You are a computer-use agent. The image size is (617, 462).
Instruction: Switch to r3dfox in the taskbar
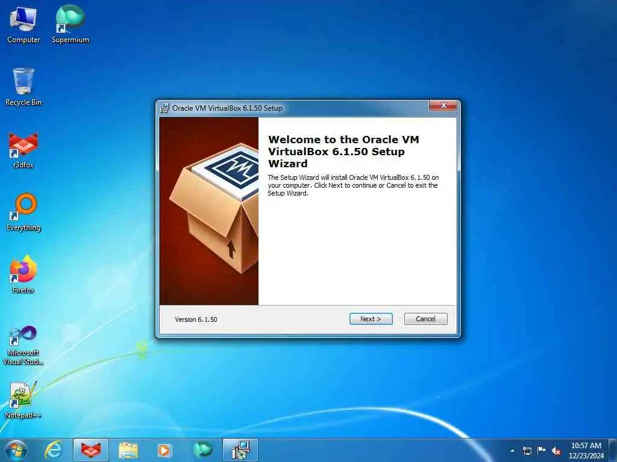(91, 450)
